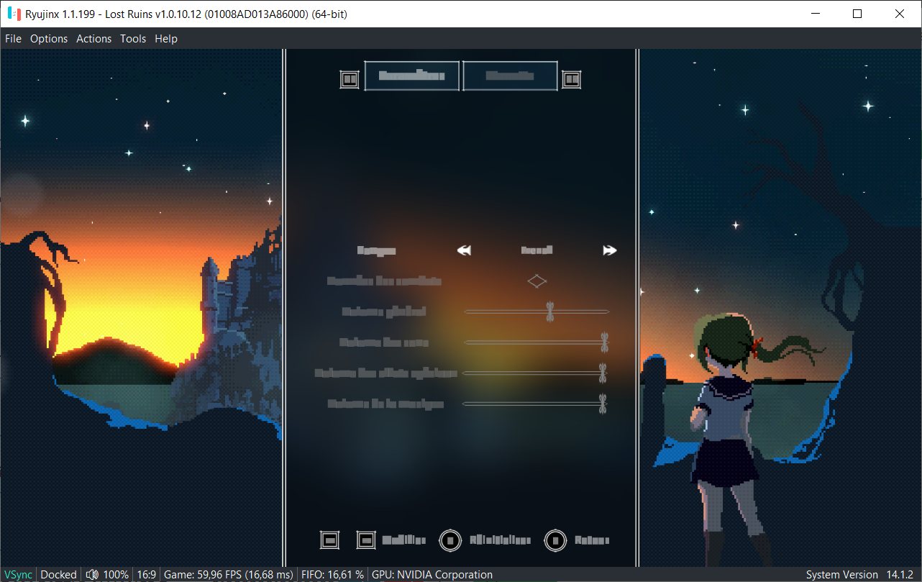Toggle VSync in the status bar

17,574
